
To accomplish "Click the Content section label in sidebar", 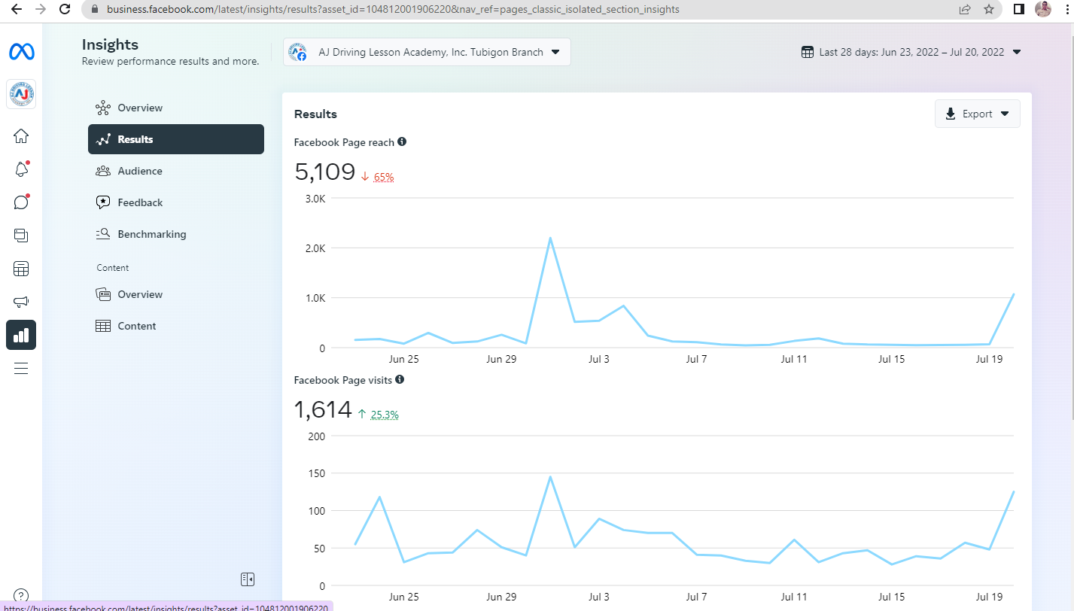I will pyautogui.click(x=113, y=268).
